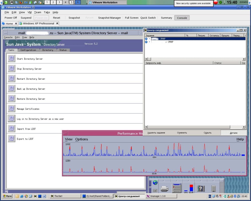Click the Export to LDIF task icon
Viewport: 251px width, 201px height.
coord(12,139)
